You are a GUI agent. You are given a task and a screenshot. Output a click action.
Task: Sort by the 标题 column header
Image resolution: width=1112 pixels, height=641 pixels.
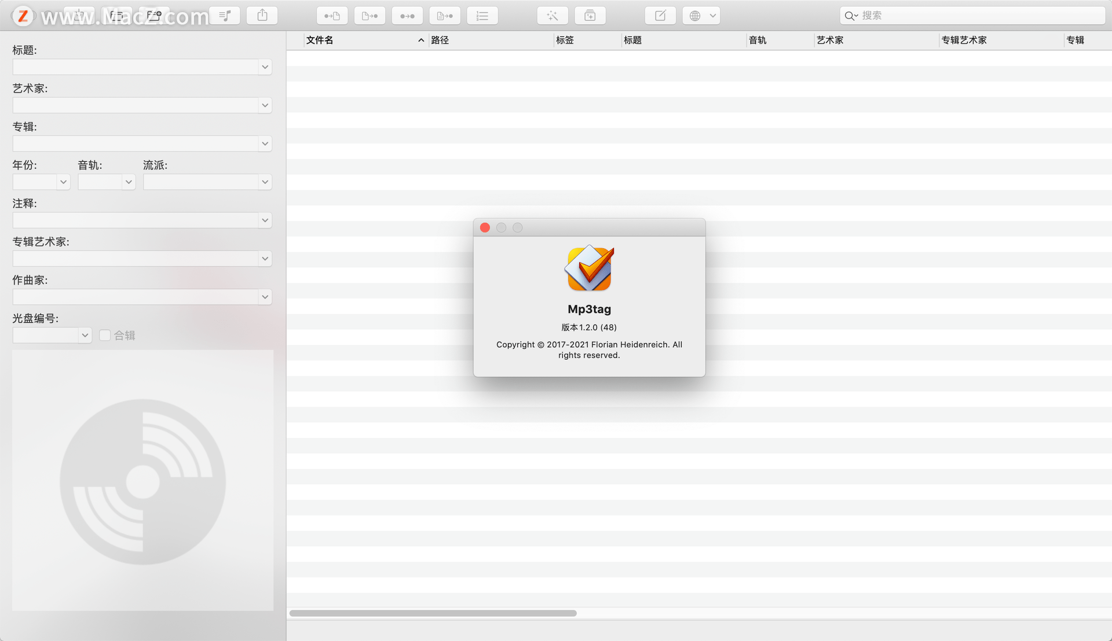tap(684, 40)
